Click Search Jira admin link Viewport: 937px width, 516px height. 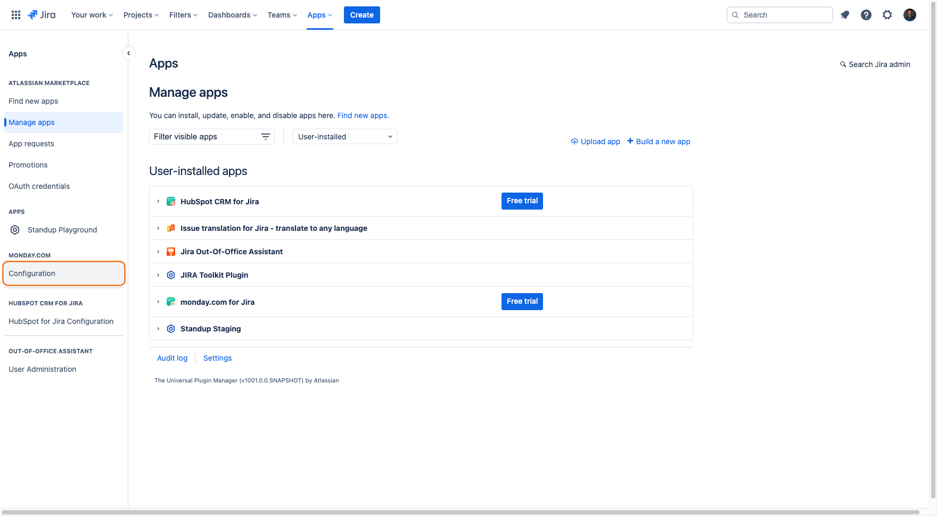click(875, 64)
